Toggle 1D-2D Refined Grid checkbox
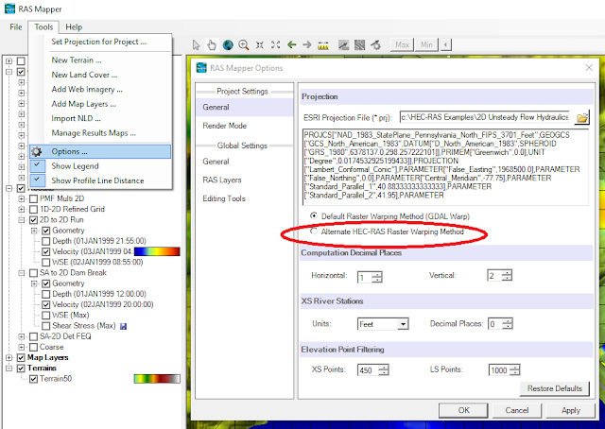 tap(34, 209)
